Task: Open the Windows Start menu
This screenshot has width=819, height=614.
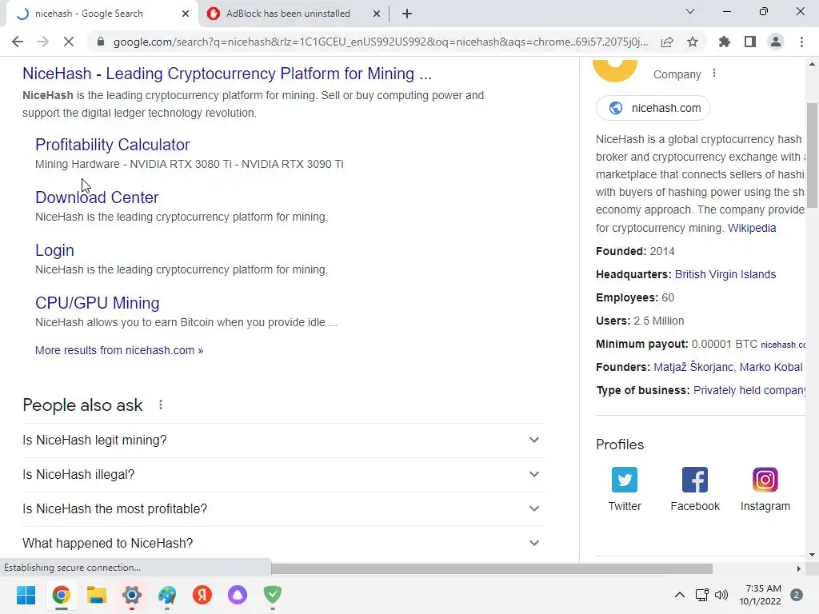Action: (26, 595)
